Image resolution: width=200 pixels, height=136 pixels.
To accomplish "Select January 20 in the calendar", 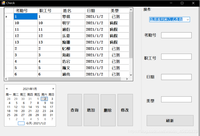I will (23, 111).
